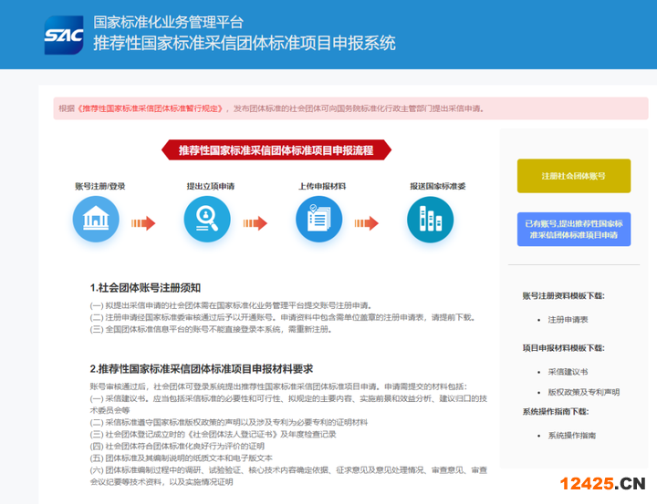The image size is (657, 504).
Task: Click the 报送国家标准委 binders icon
Action: pos(430,220)
